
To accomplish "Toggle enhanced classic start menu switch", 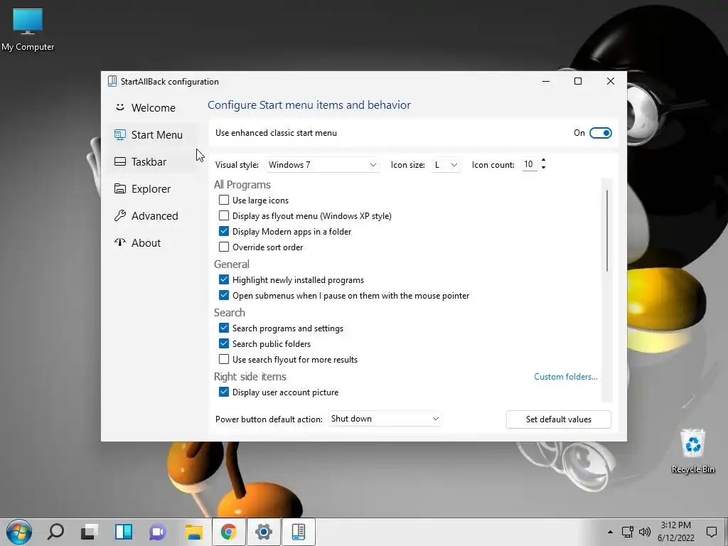I will (600, 133).
